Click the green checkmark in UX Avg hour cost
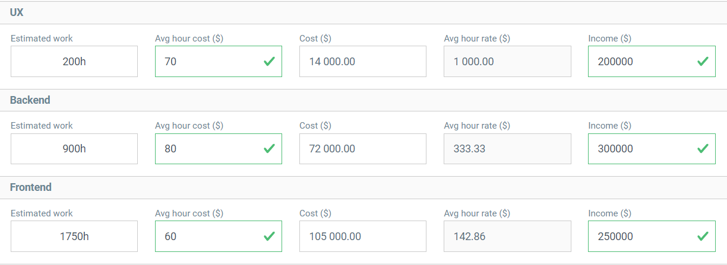Viewport: 727px width, 265px height. [269, 61]
